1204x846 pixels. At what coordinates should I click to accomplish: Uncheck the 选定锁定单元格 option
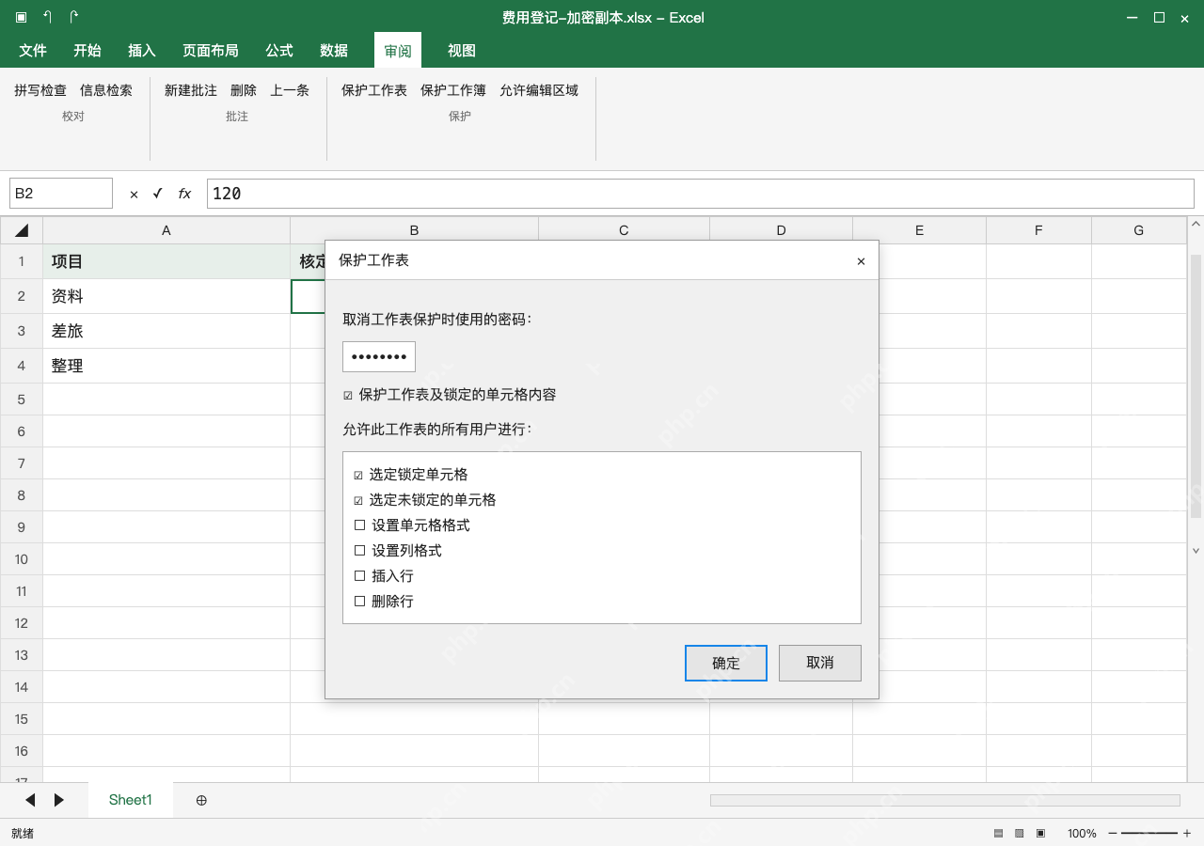point(358,476)
